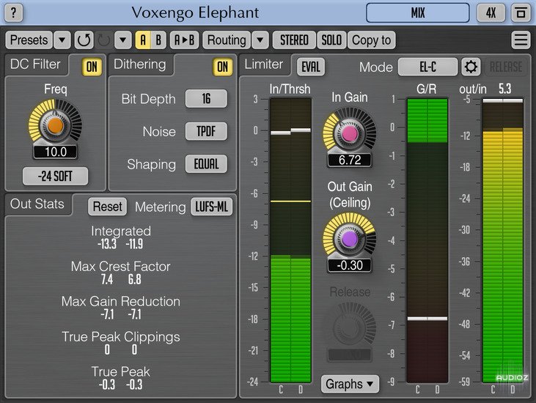Image resolution: width=536 pixels, height=403 pixels.
Task: Click the In Gain value 6.72
Action: [x=349, y=160]
